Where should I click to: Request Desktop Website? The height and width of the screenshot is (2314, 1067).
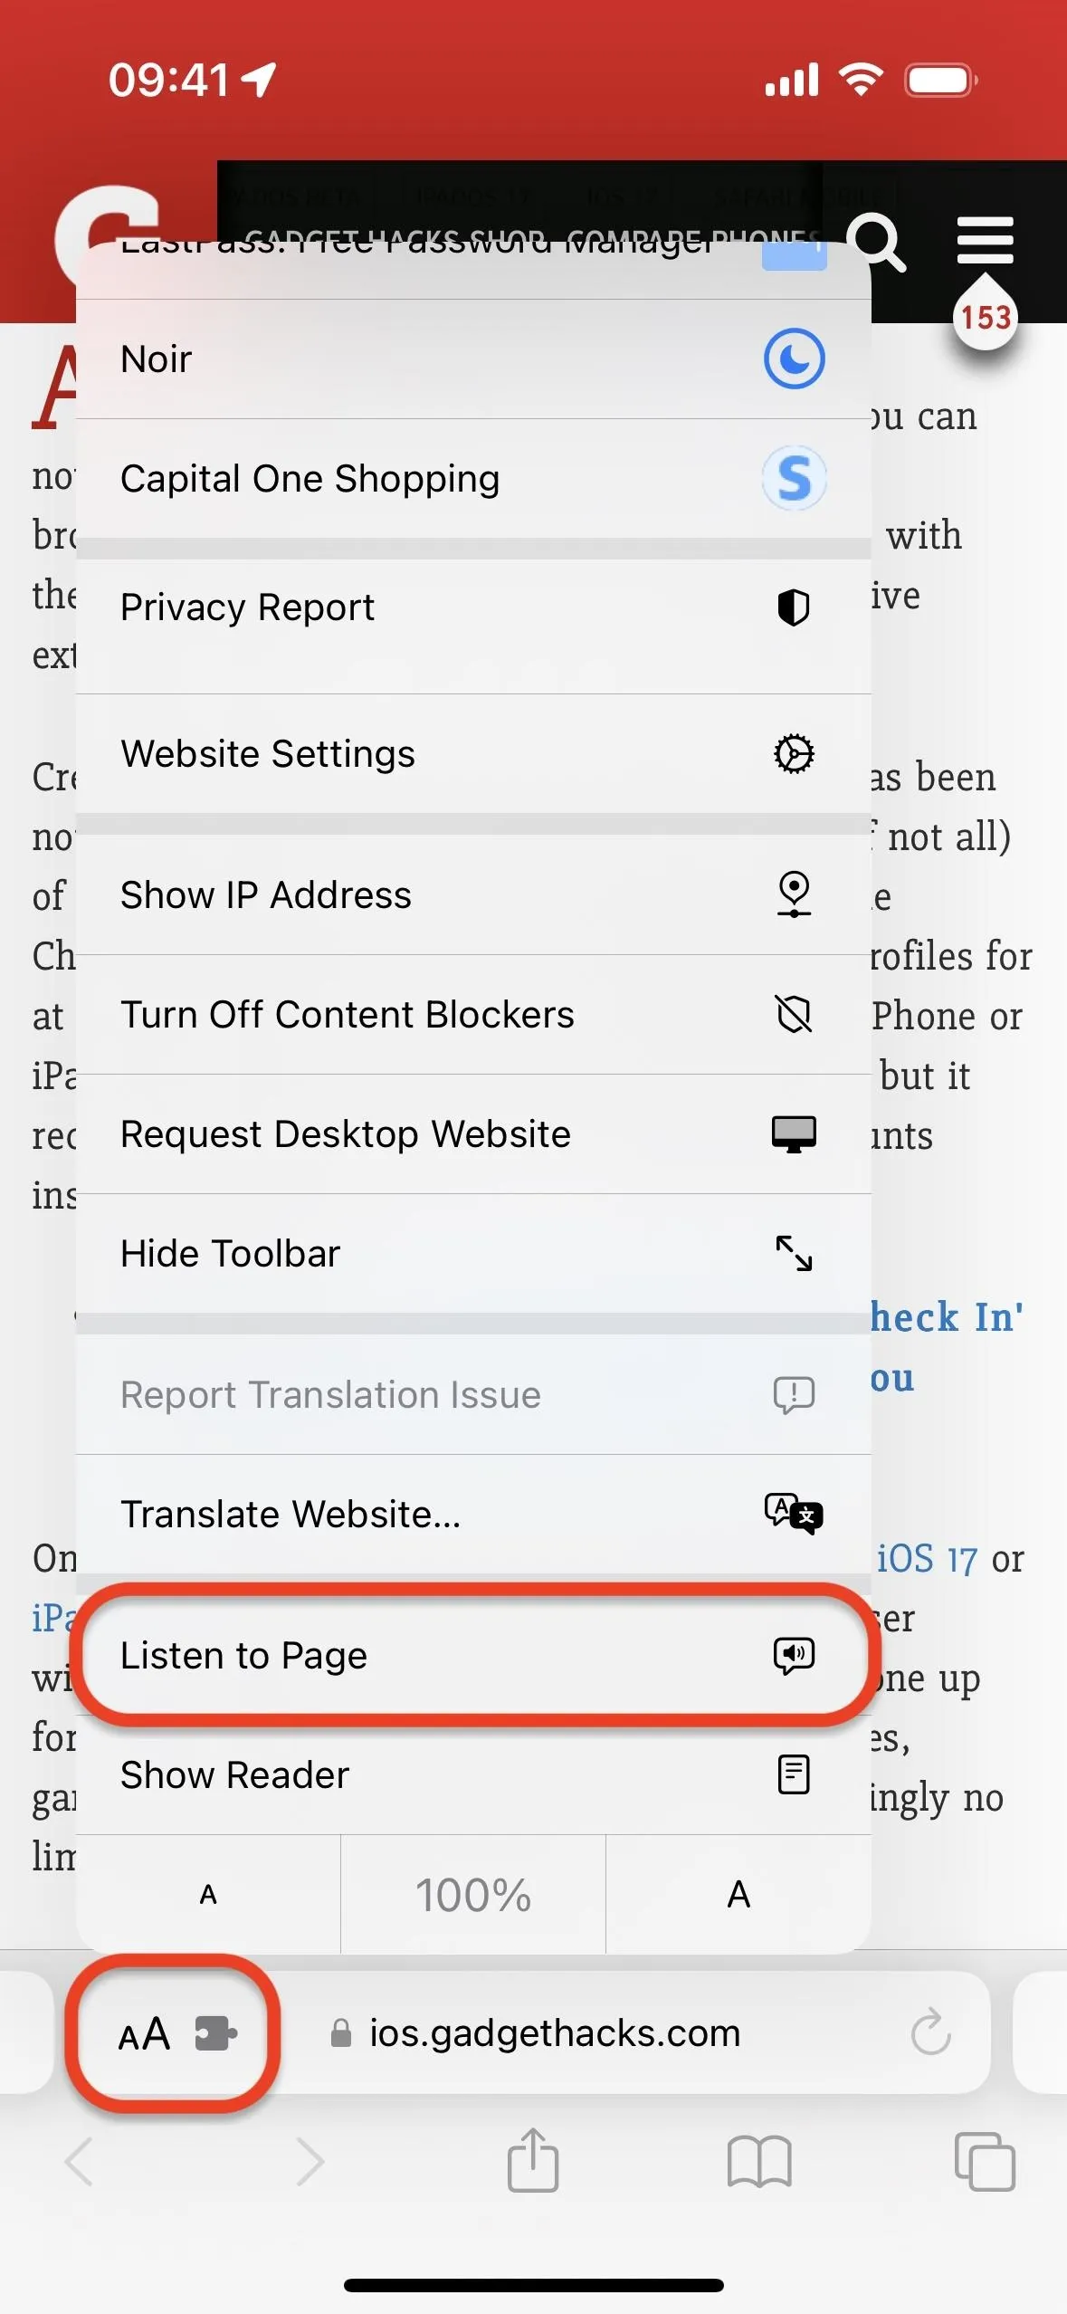coord(473,1134)
